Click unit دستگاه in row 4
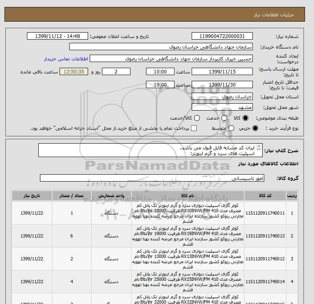The height and width of the screenshot is (304, 314). (x=111, y=282)
